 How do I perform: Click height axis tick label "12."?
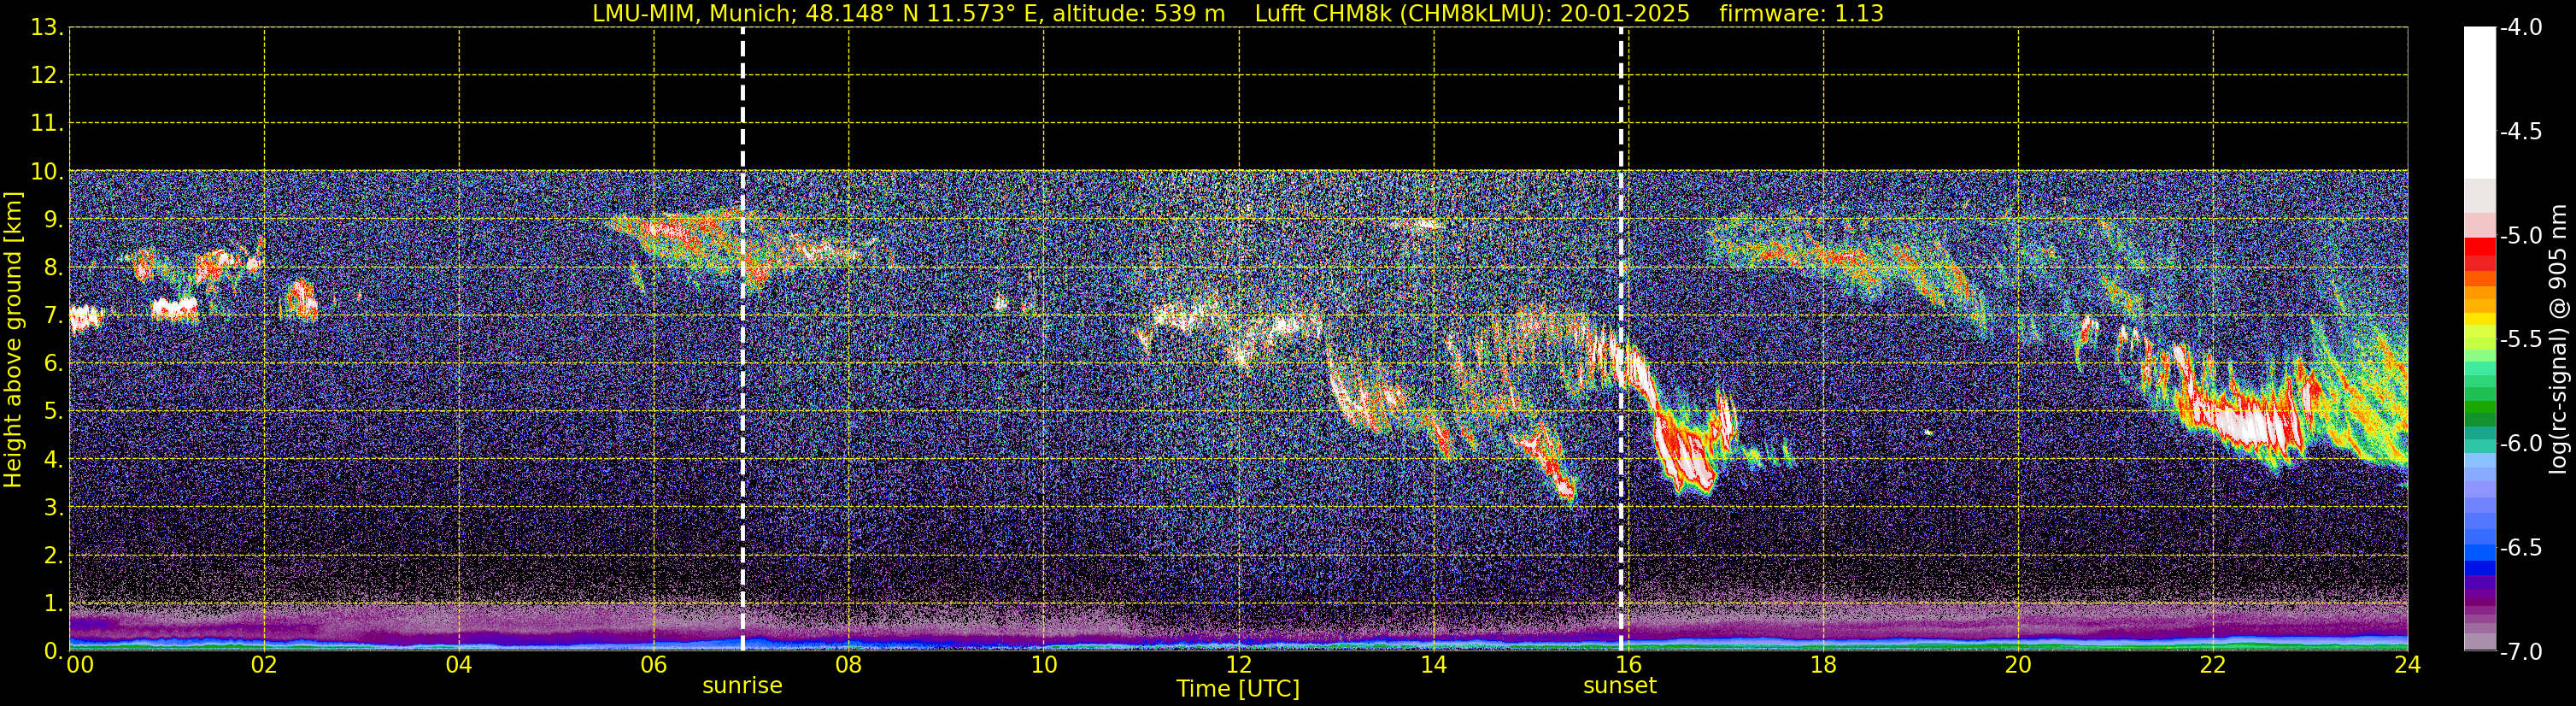tap(47, 76)
